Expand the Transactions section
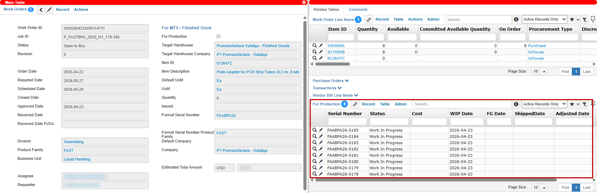The image size is (597, 193). click(327, 88)
